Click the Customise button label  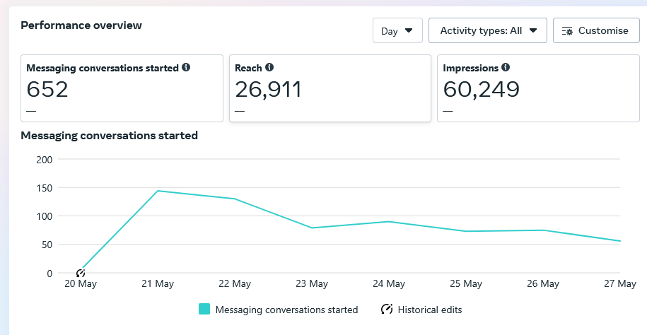603,31
